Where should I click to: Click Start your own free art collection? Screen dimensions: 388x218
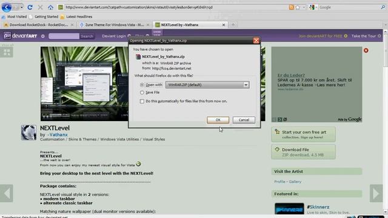point(304,134)
